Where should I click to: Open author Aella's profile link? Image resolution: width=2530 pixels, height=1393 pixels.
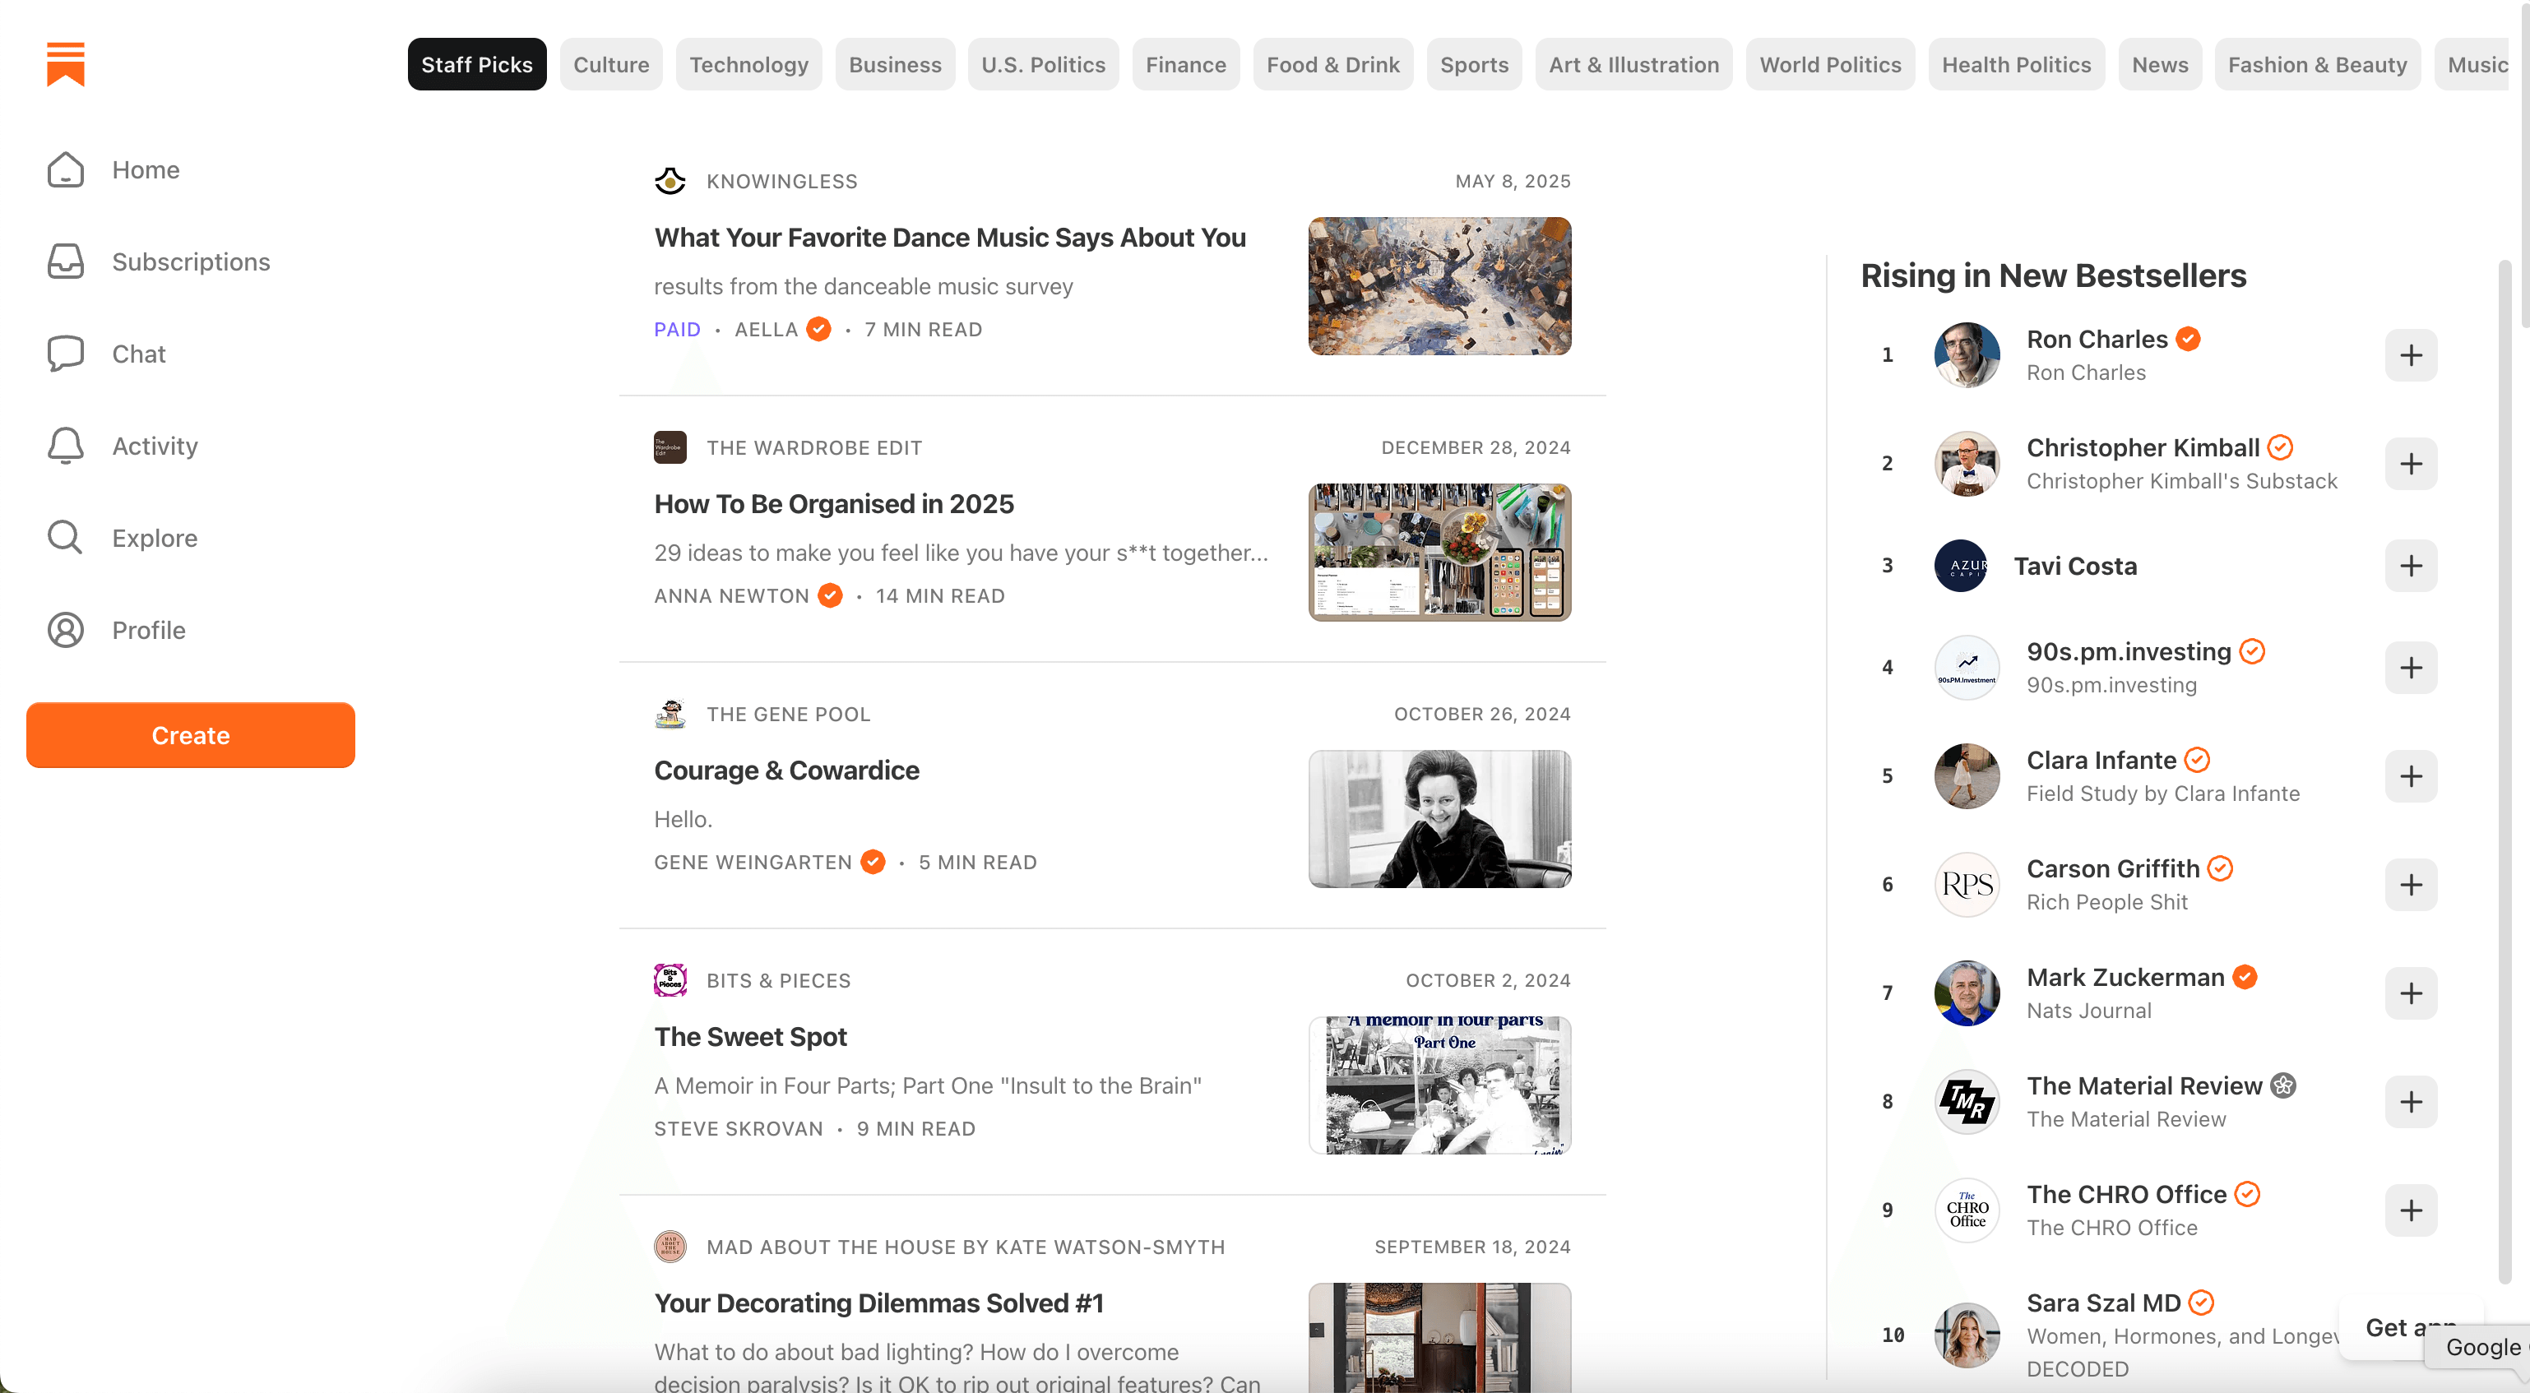pyautogui.click(x=767, y=329)
